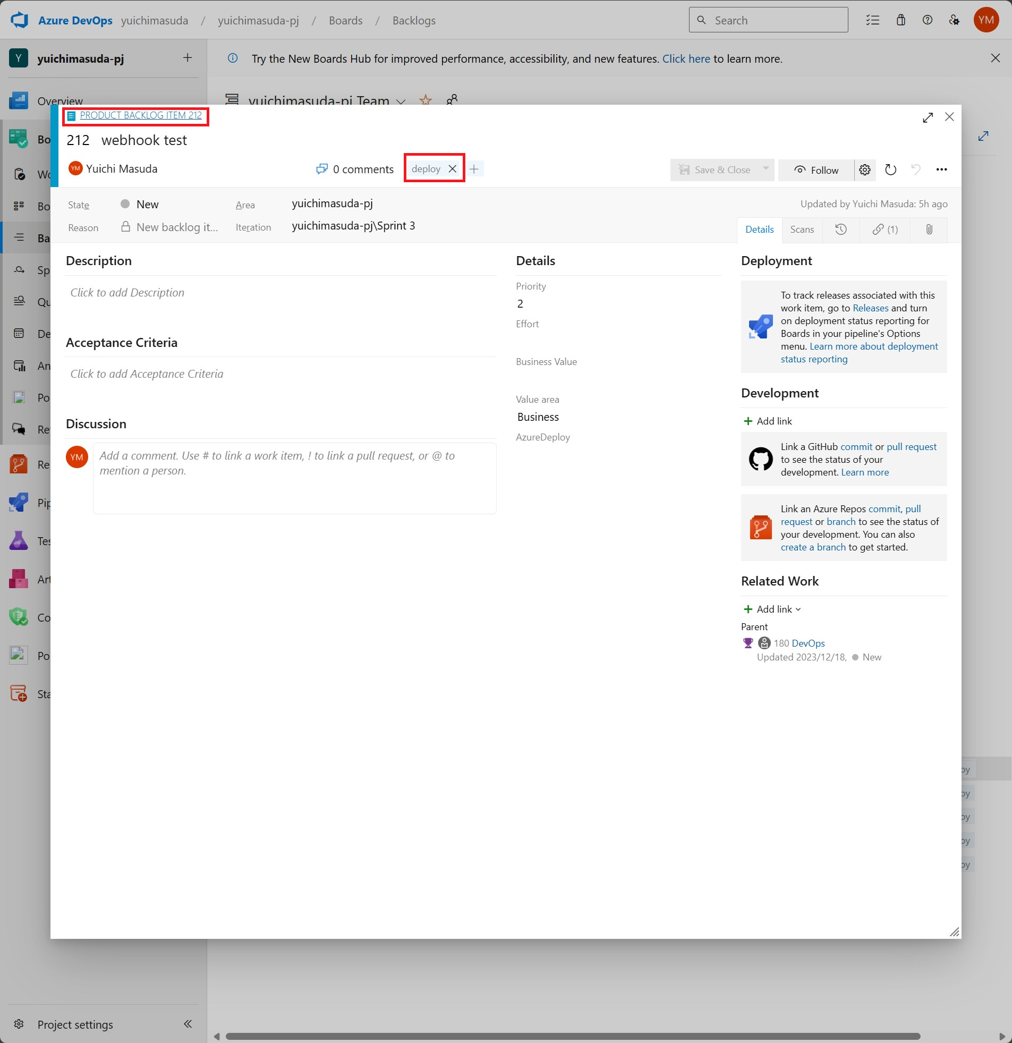Revert changes with undo icon
The width and height of the screenshot is (1012, 1043).
(x=916, y=169)
